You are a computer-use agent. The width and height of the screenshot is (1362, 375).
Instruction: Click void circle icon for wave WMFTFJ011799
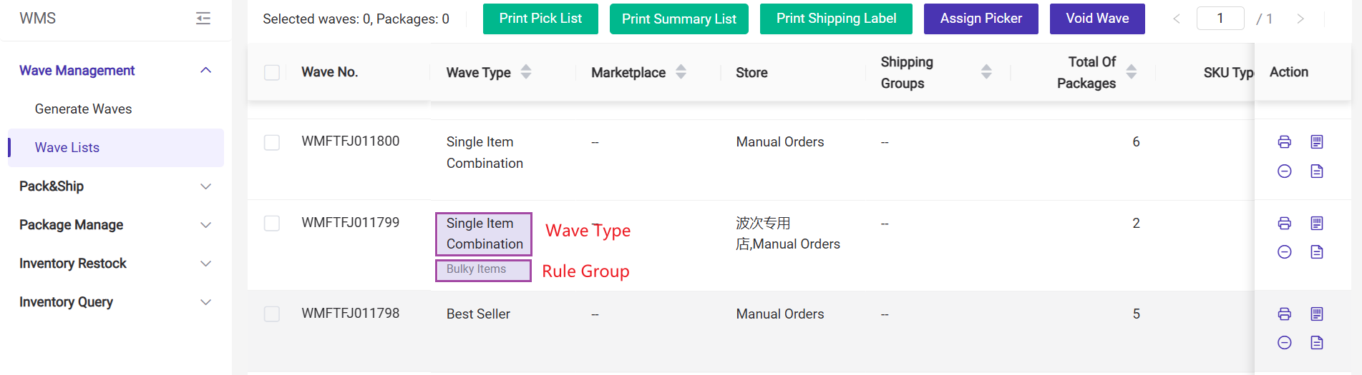tap(1285, 252)
